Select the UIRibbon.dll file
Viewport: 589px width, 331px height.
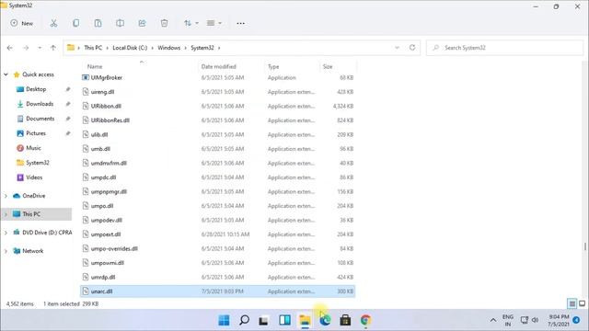pyautogui.click(x=218, y=107)
